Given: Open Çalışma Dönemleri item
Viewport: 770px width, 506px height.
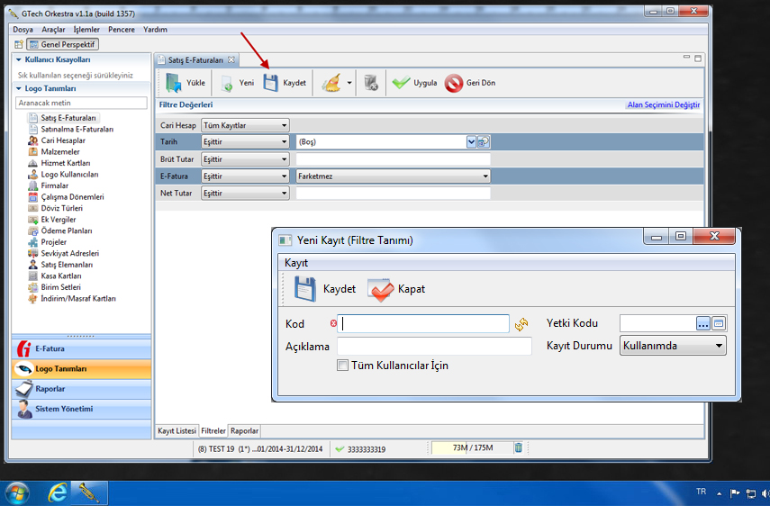Looking at the screenshot, I should (x=73, y=197).
